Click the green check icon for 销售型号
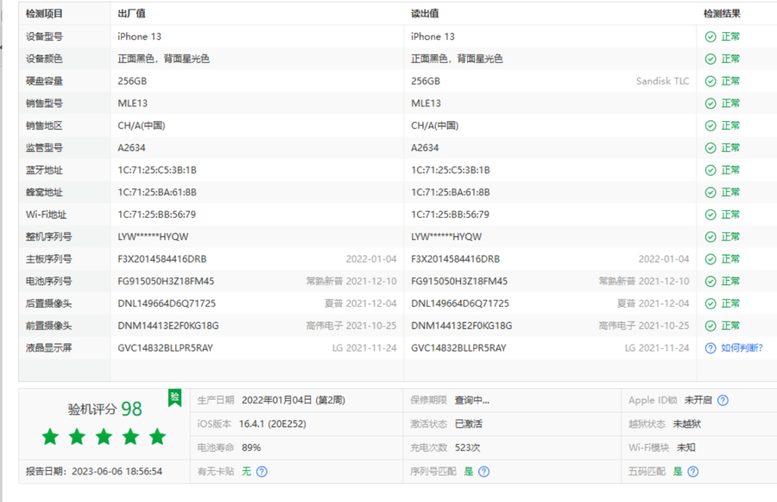Image resolution: width=777 pixels, height=502 pixels. click(711, 103)
